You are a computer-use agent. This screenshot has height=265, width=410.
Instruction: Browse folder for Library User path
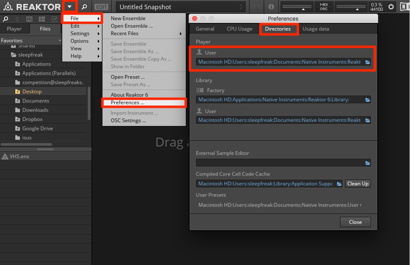[368, 120]
